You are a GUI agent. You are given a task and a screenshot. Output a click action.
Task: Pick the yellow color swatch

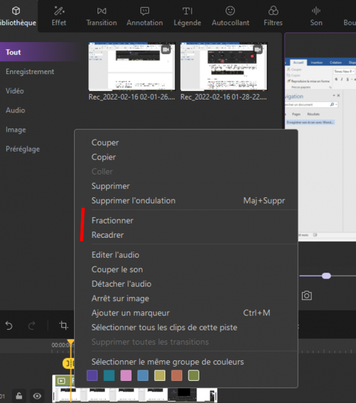160,375
